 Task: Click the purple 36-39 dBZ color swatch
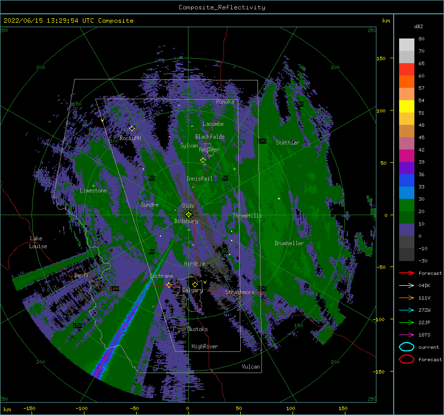[x=407, y=168]
